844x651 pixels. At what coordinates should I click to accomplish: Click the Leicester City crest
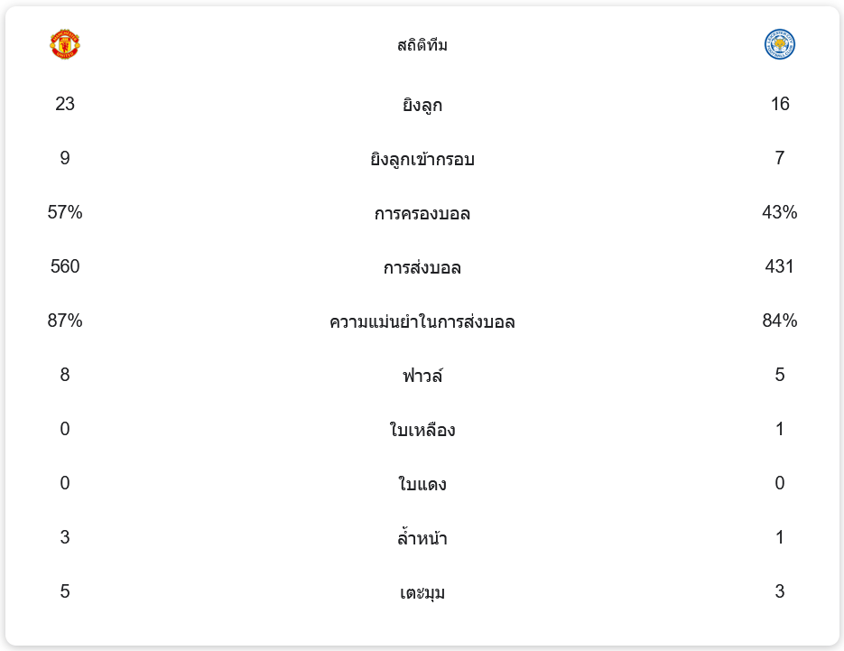[x=779, y=44]
